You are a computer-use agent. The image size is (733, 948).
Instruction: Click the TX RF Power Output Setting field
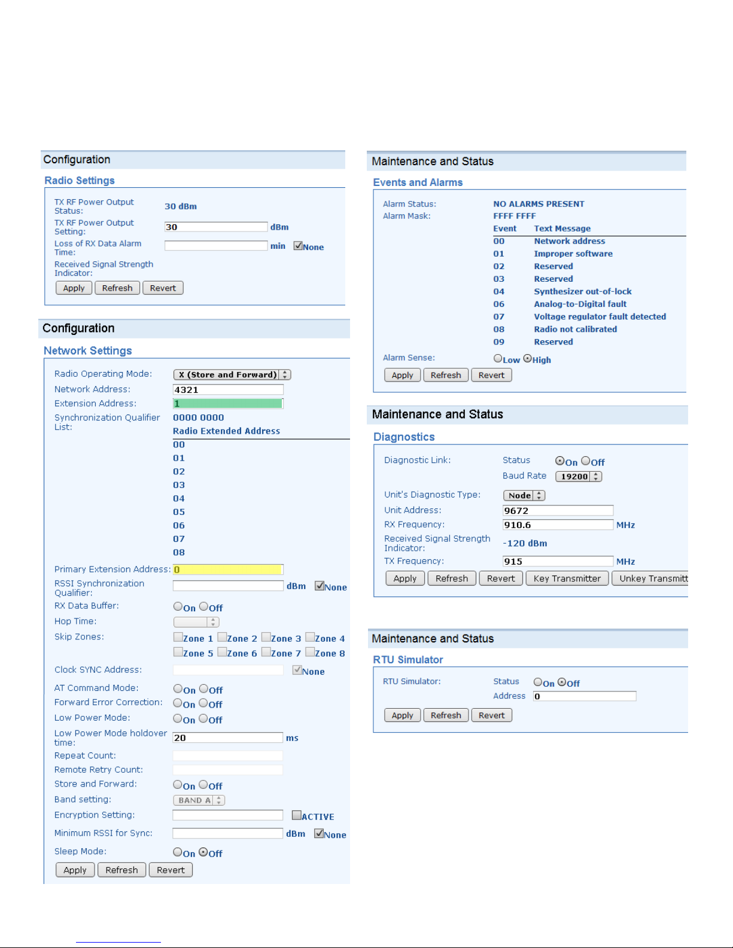coord(216,227)
